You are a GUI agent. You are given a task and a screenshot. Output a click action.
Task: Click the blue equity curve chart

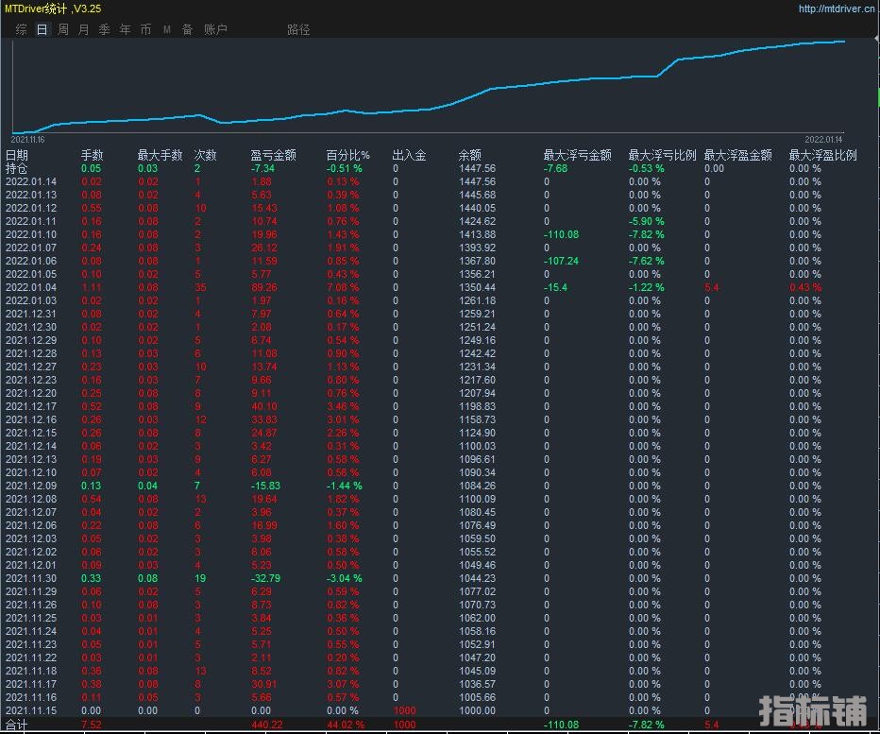tap(429, 87)
